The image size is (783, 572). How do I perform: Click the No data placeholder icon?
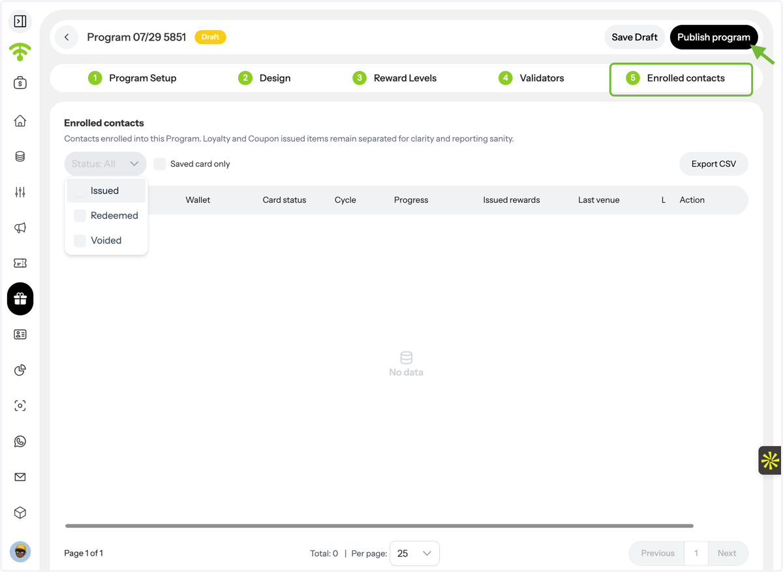pos(406,357)
